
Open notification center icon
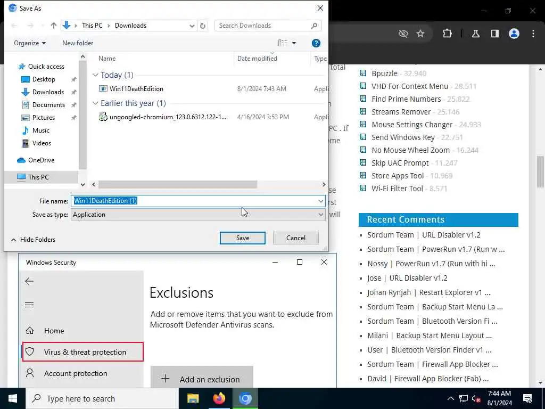point(527,398)
